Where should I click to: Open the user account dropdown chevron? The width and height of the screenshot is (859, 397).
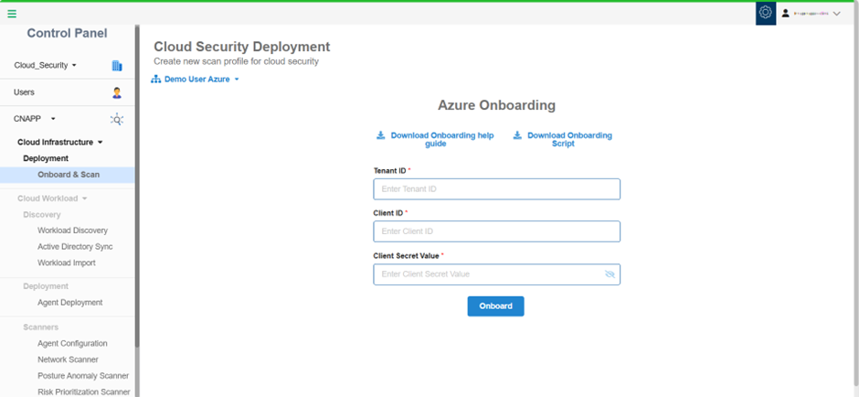[x=837, y=14]
